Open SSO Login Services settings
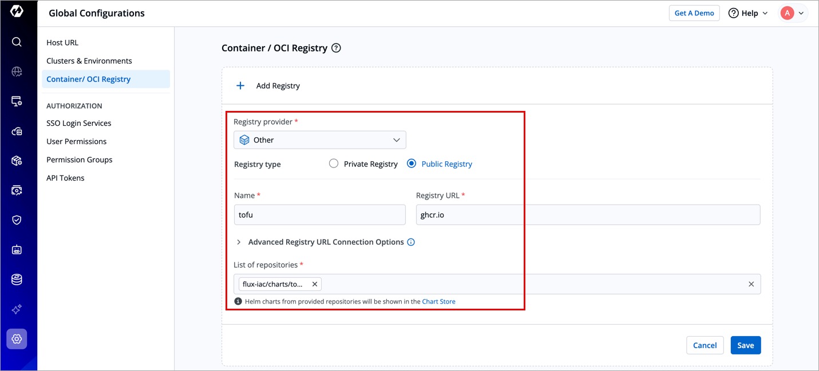The height and width of the screenshot is (371, 819). click(x=79, y=123)
